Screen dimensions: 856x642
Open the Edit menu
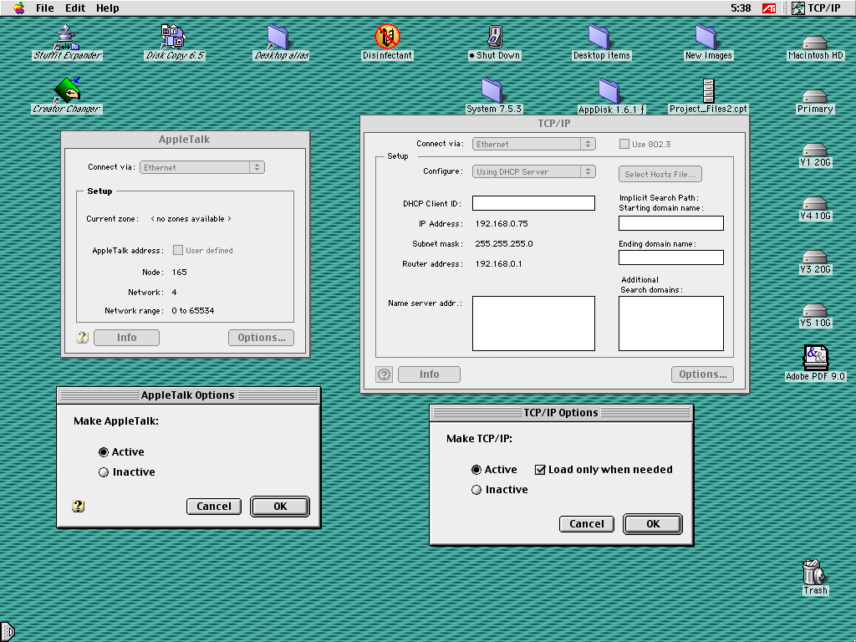click(x=75, y=8)
